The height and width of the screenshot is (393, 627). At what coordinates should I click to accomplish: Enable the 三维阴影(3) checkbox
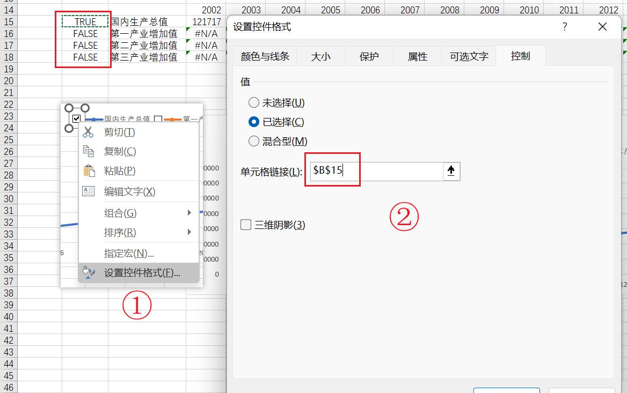tap(246, 225)
